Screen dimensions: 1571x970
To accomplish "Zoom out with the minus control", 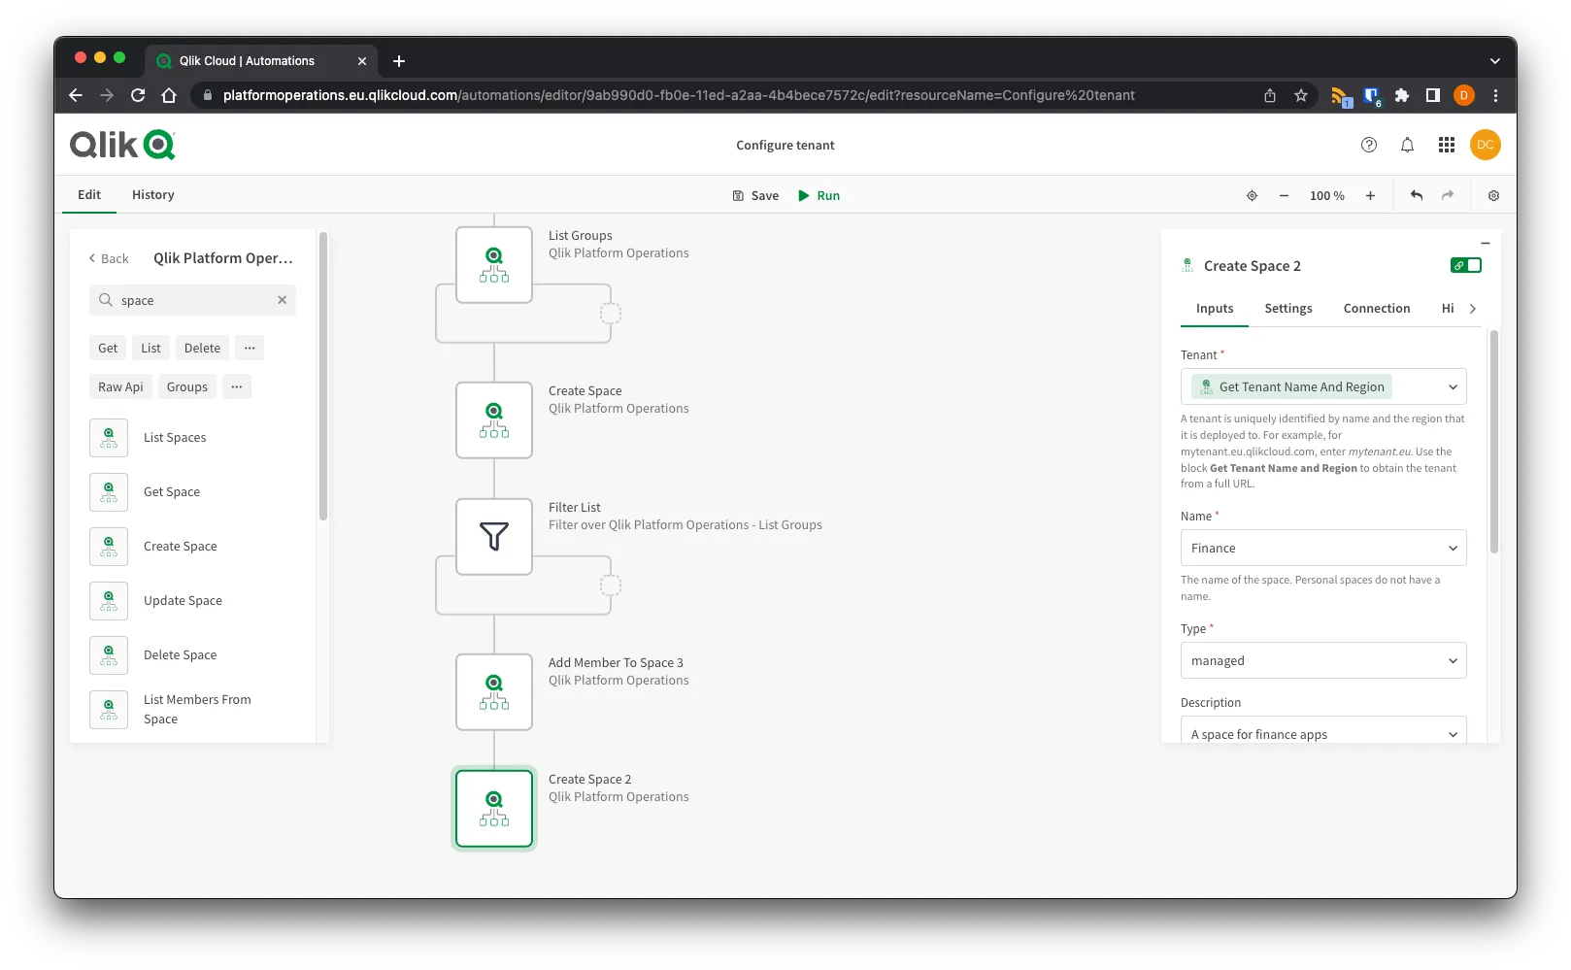I will click(1284, 195).
